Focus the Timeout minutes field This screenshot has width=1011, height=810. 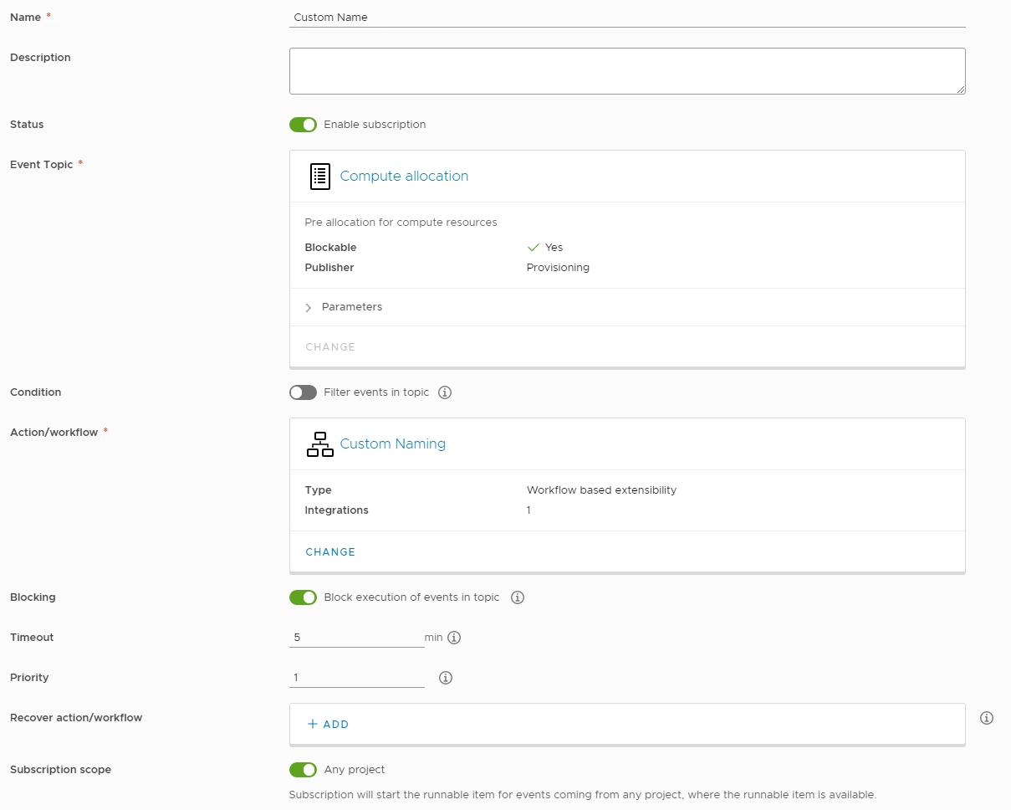[356, 638]
